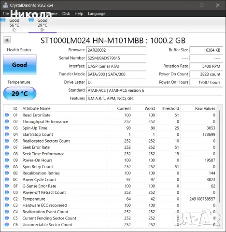Click the Power On Hours value 19587 hours
Screen dimensions: 226x232
[206, 82]
